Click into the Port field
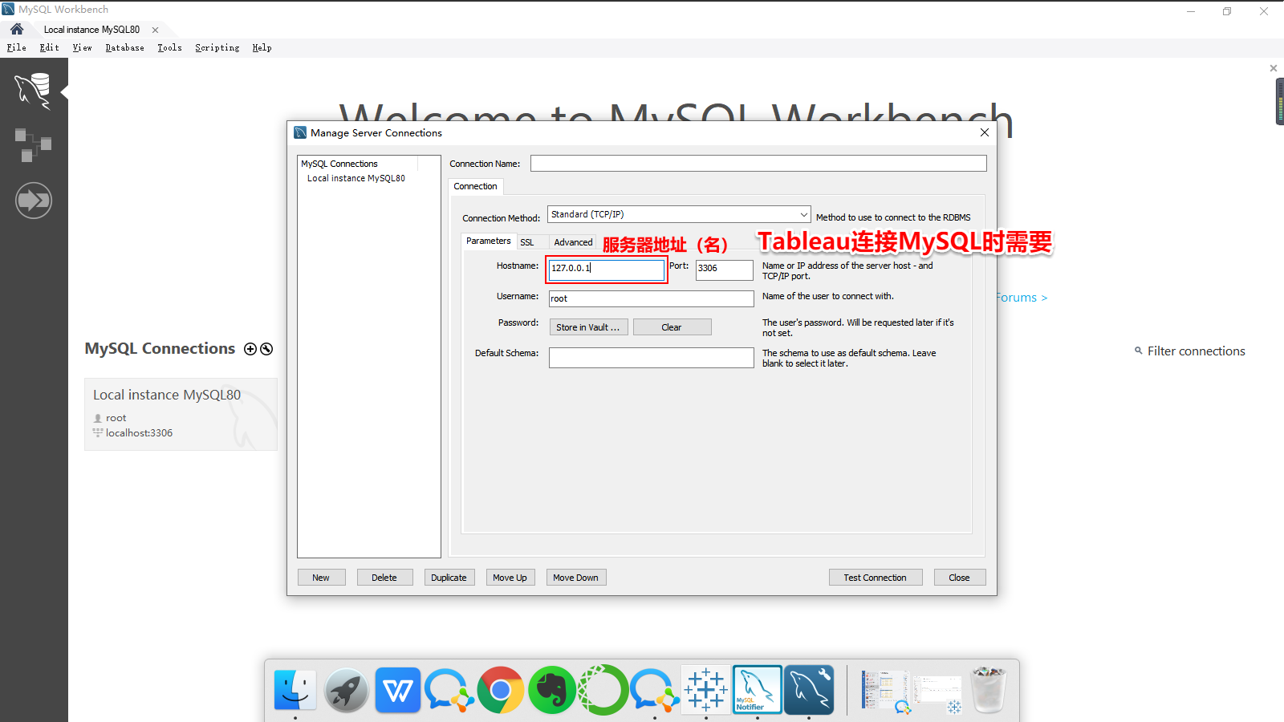The width and height of the screenshot is (1284, 722). coord(725,269)
